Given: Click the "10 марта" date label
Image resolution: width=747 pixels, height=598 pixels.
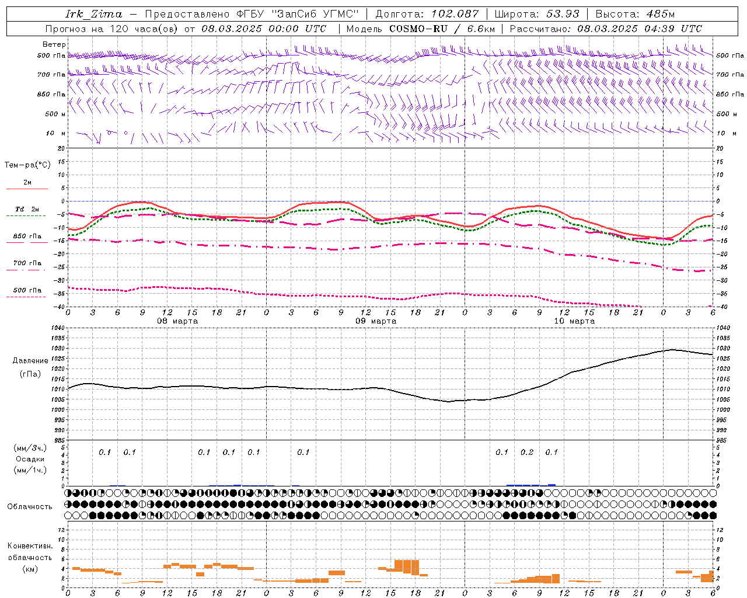Looking at the screenshot, I should click(x=574, y=321).
